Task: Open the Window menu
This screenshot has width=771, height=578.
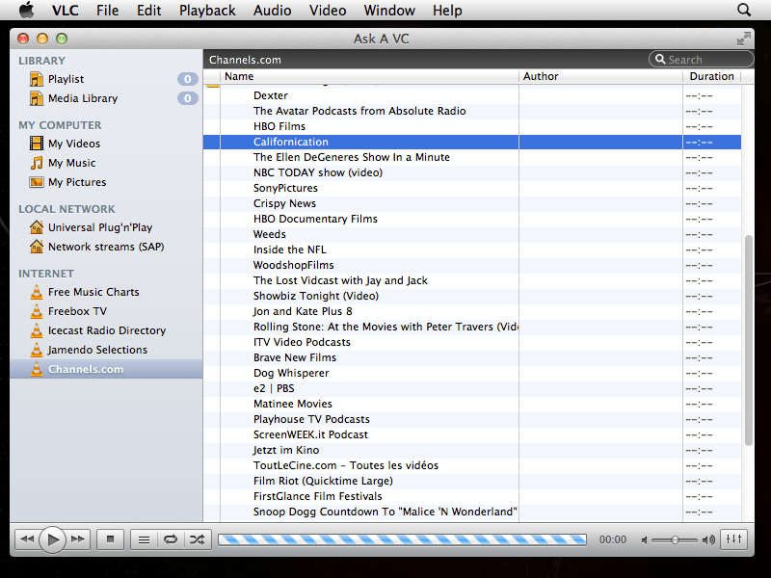Action: [x=389, y=11]
